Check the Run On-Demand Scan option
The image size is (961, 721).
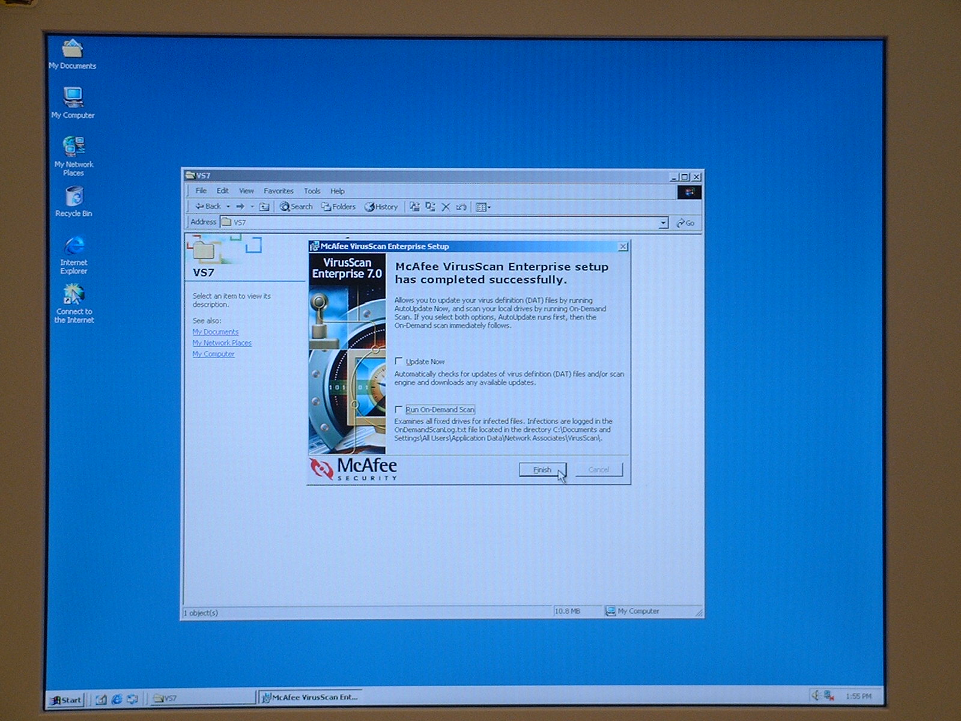[399, 410]
